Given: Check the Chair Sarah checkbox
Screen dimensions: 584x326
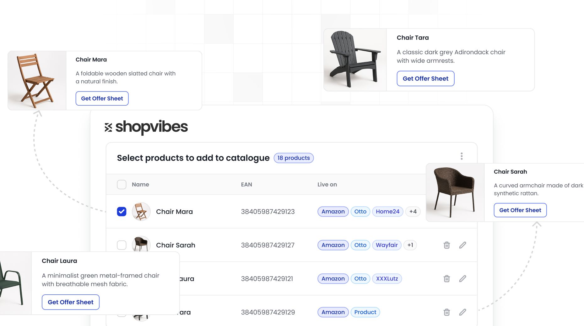Looking at the screenshot, I should click(122, 245).
